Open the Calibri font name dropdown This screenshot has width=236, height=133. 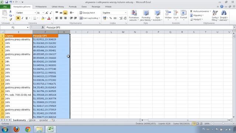click(35, 13)
